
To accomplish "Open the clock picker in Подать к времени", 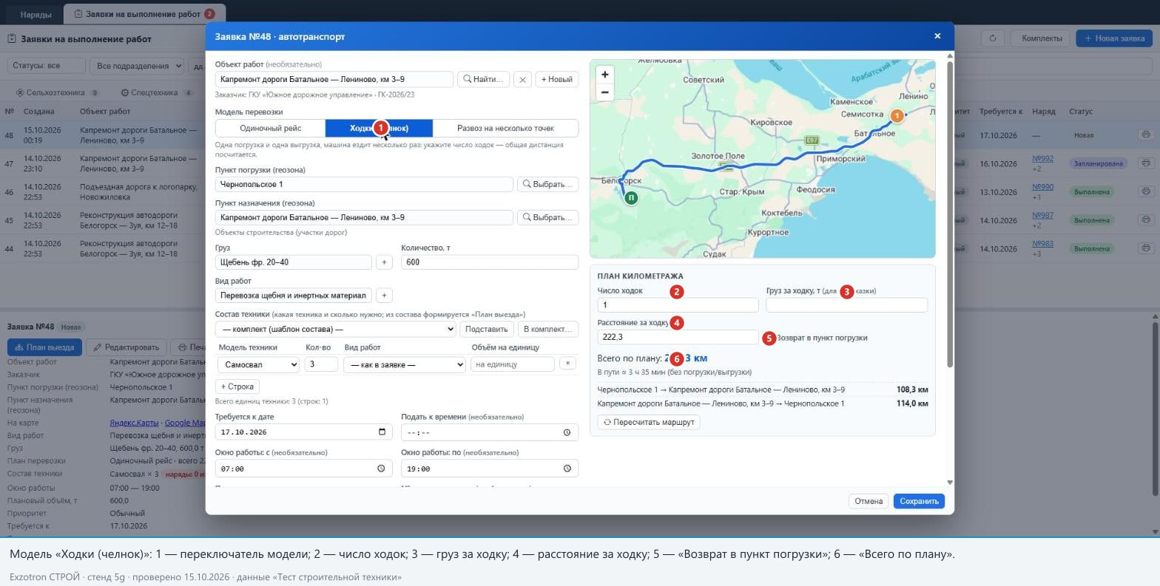I will coord(567,432).
